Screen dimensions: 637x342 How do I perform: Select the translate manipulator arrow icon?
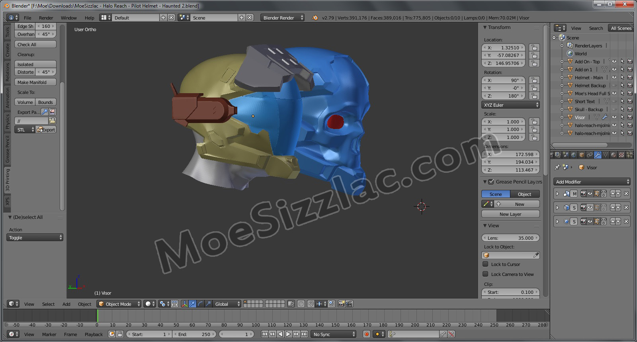pos(192,304)
